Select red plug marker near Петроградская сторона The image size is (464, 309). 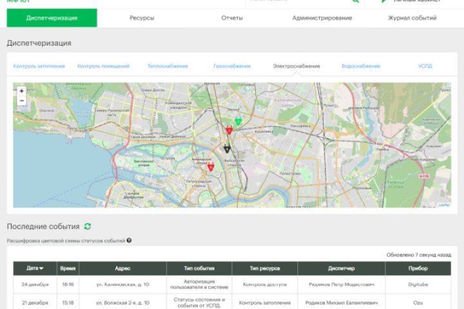[211, 167]
